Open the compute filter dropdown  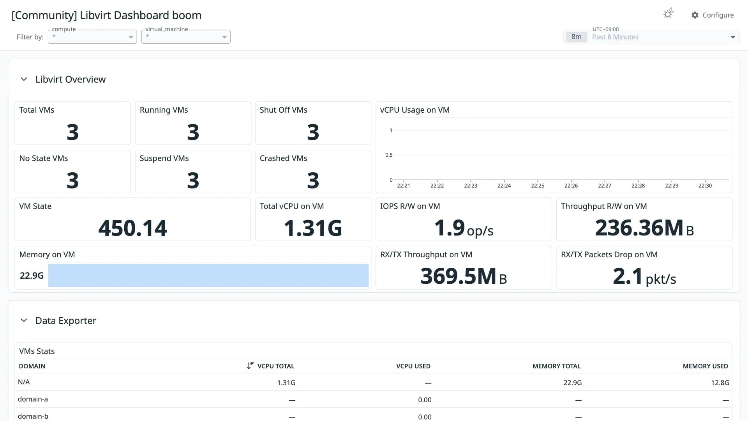(x=92, y=37)
